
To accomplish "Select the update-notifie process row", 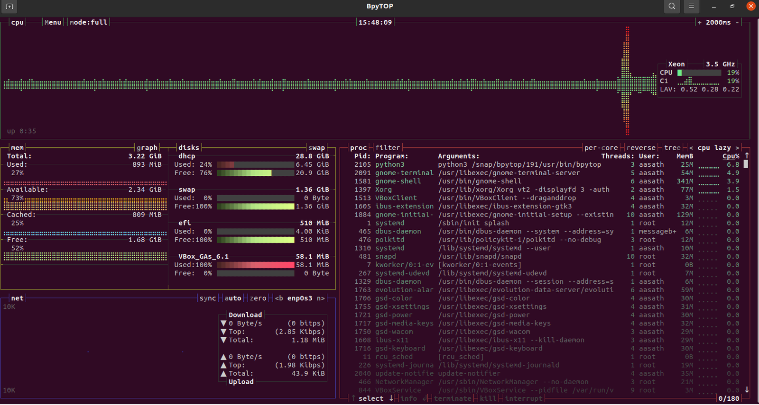I will pyautogui.click(x=547, y=373).
